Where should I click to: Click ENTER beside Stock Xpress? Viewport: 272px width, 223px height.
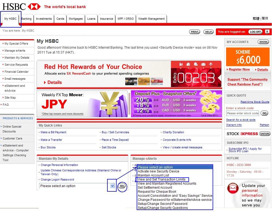pyautogui.click(x=264, y=134)
